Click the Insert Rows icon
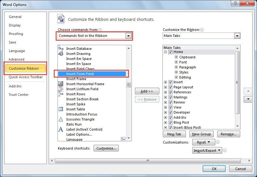 click(x=61, y=94)
